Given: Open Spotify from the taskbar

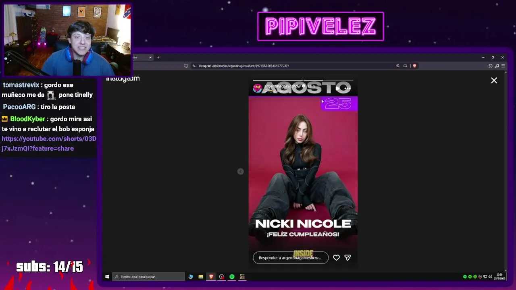Looking at the screenshot, I should pos(232,277).
